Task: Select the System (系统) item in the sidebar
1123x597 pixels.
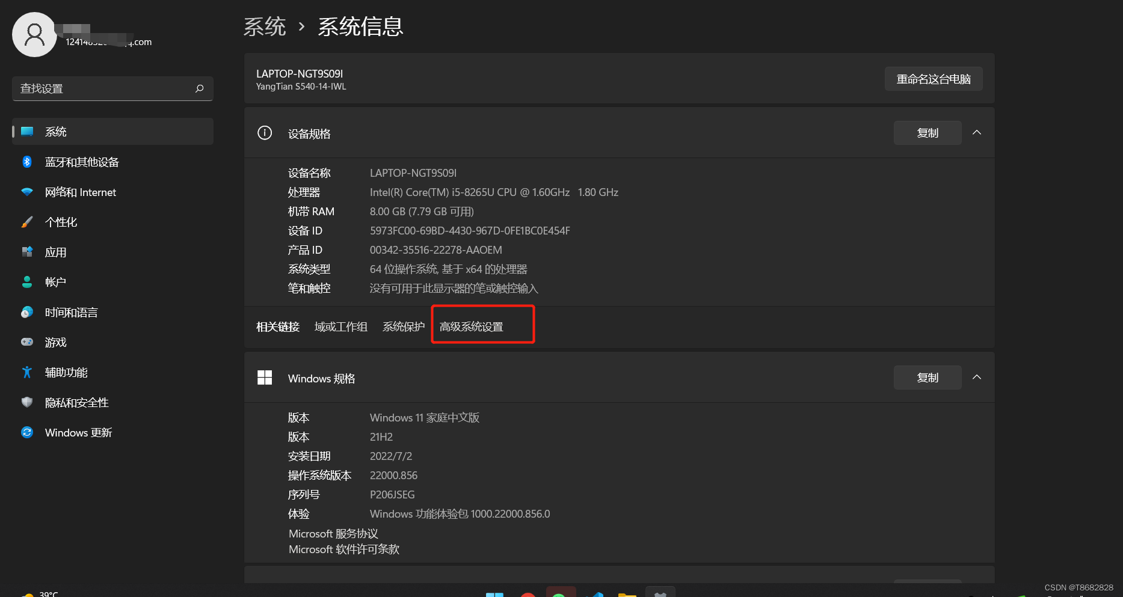Action: tap(112, 132)
